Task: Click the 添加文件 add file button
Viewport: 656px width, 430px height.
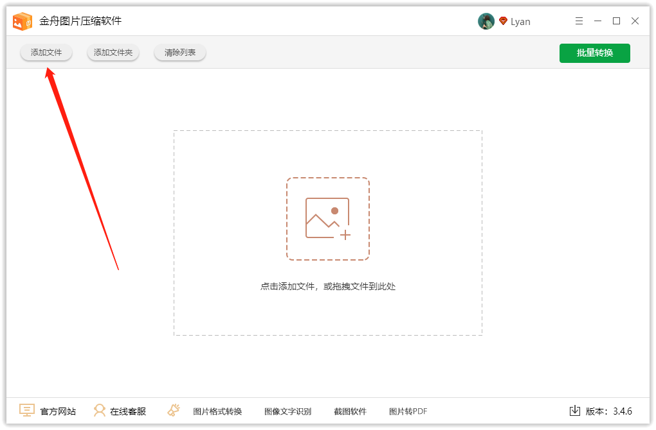Action: 46,53
